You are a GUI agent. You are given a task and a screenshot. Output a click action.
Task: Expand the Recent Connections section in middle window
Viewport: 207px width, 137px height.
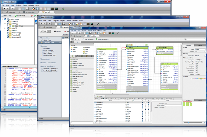[40, 63]
